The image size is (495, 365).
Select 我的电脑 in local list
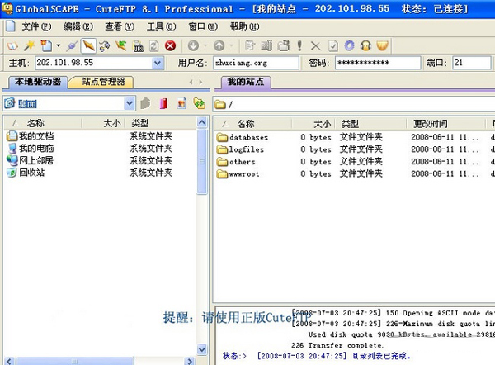tap(31, 148)
